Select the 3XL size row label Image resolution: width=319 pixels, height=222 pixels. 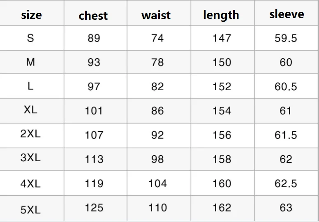[x=30, y=158]
